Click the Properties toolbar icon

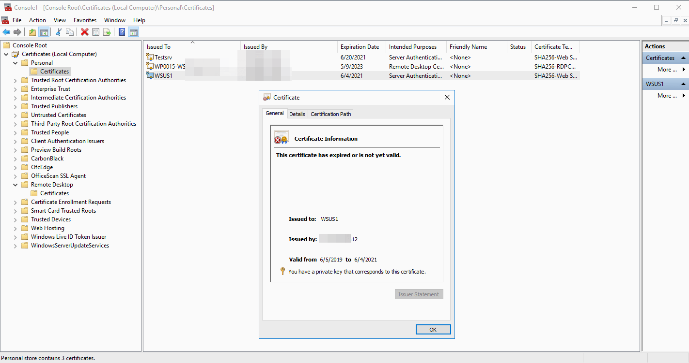click(x=95, y=32)
